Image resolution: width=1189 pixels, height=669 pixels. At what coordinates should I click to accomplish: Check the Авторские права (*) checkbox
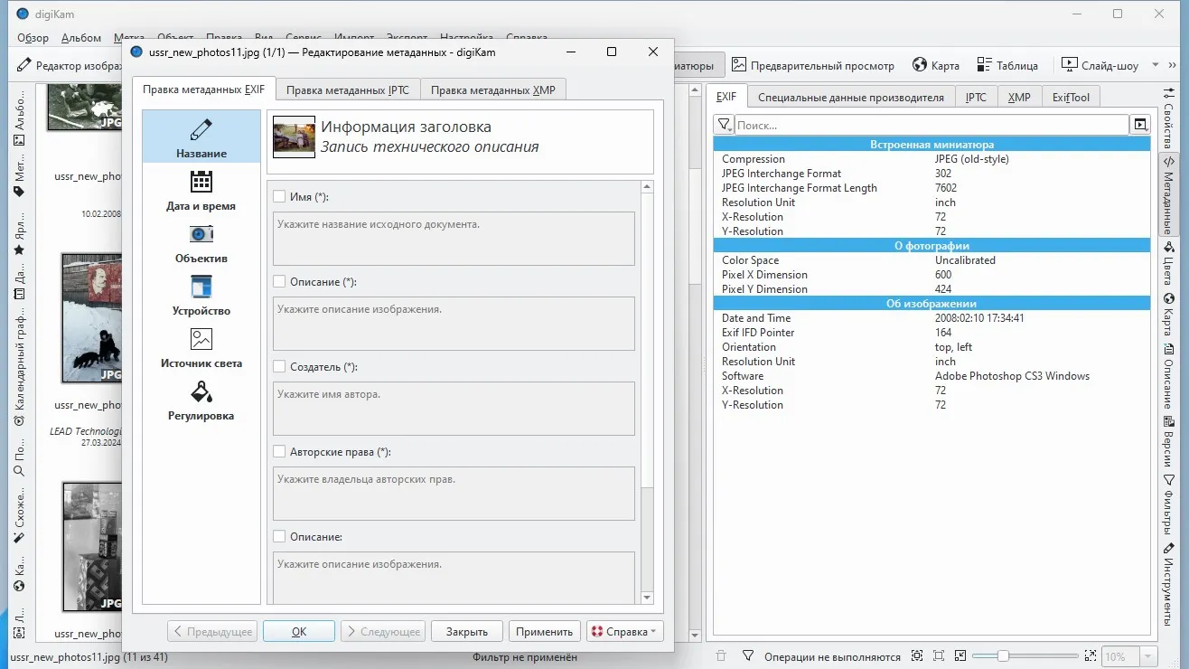[x=279, y=452]
